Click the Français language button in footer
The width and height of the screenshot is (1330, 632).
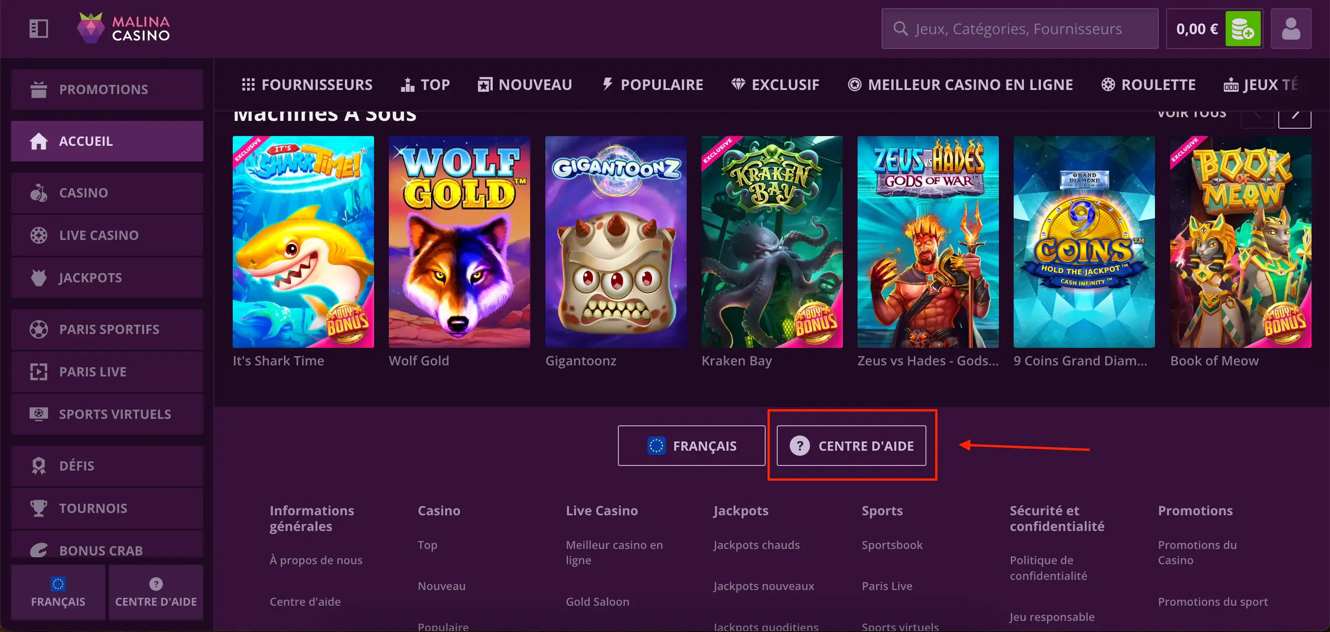point(691,445)
